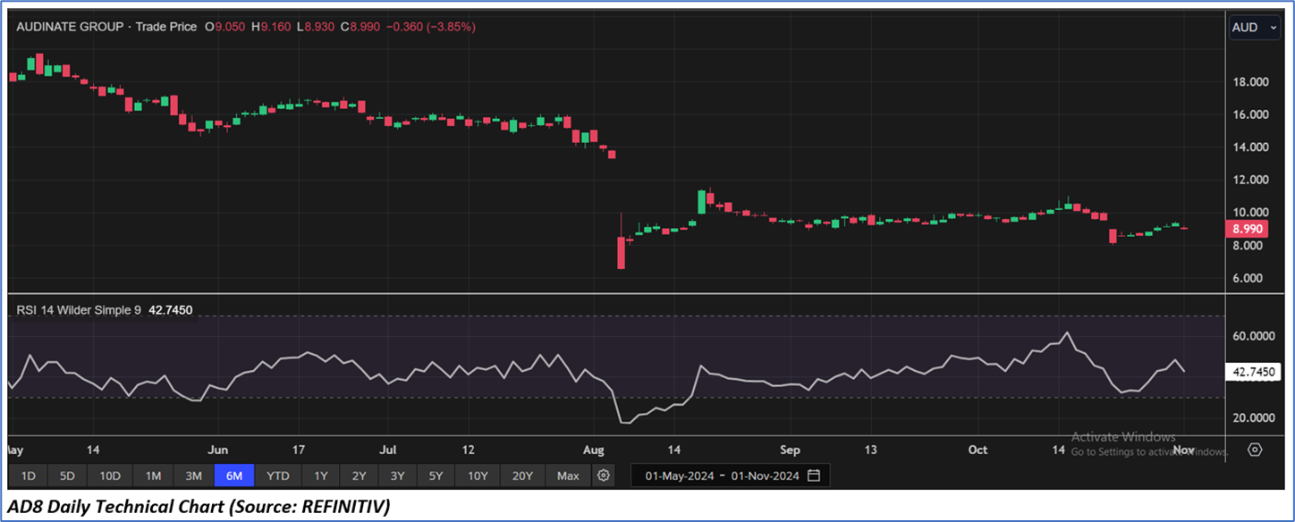
Task: Click the RSI 14 Wilder Simple 9 label
Action: click(x=79, y=310)
